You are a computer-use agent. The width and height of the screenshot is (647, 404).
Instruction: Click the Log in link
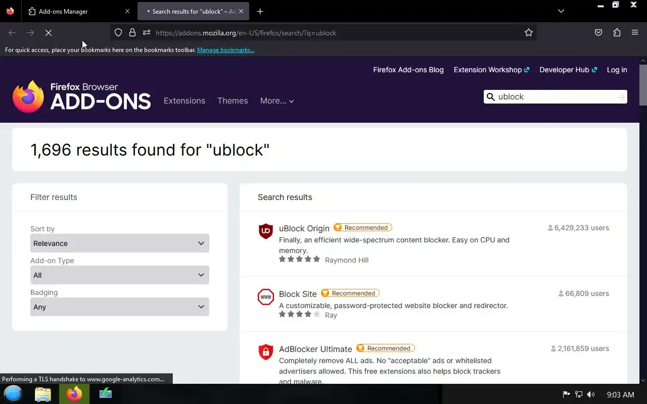click(617, 70)
